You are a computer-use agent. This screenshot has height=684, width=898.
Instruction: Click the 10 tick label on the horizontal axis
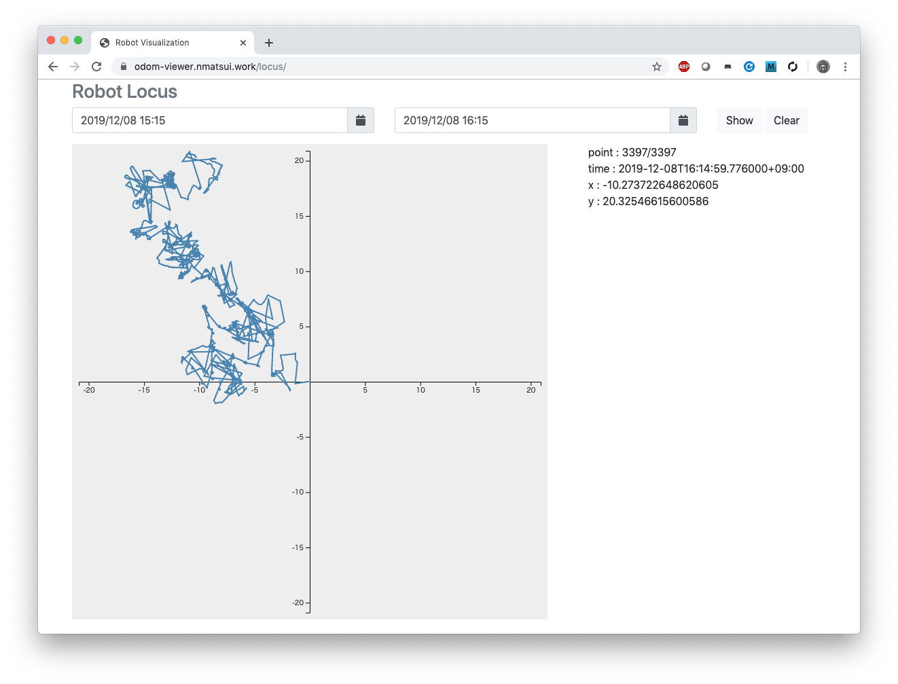pyautogui.click(x=421, y=390)
